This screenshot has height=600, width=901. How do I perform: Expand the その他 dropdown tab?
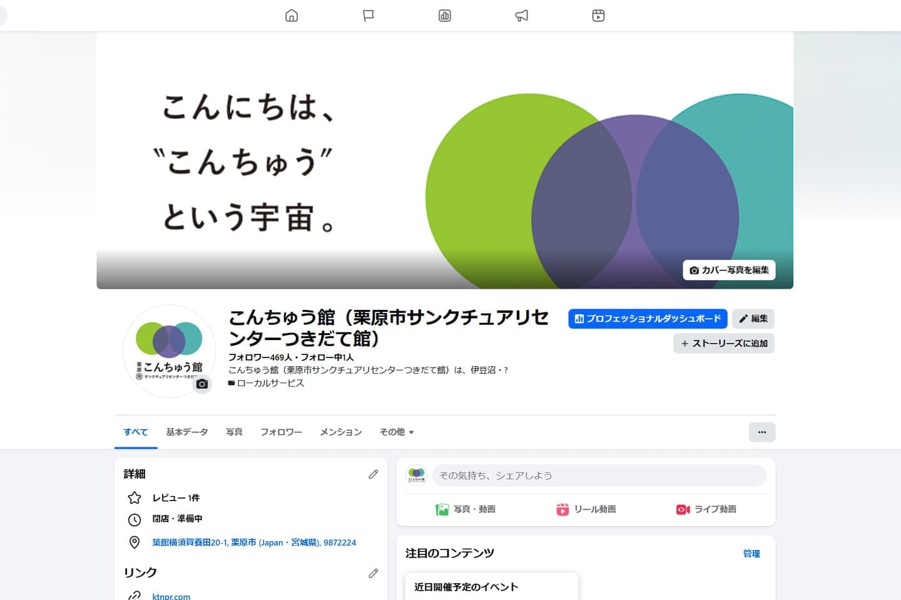(x=397, y=432)
